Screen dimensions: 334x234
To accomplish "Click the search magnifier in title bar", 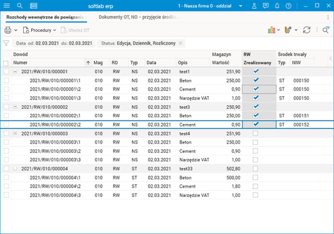I will (20, 6).
